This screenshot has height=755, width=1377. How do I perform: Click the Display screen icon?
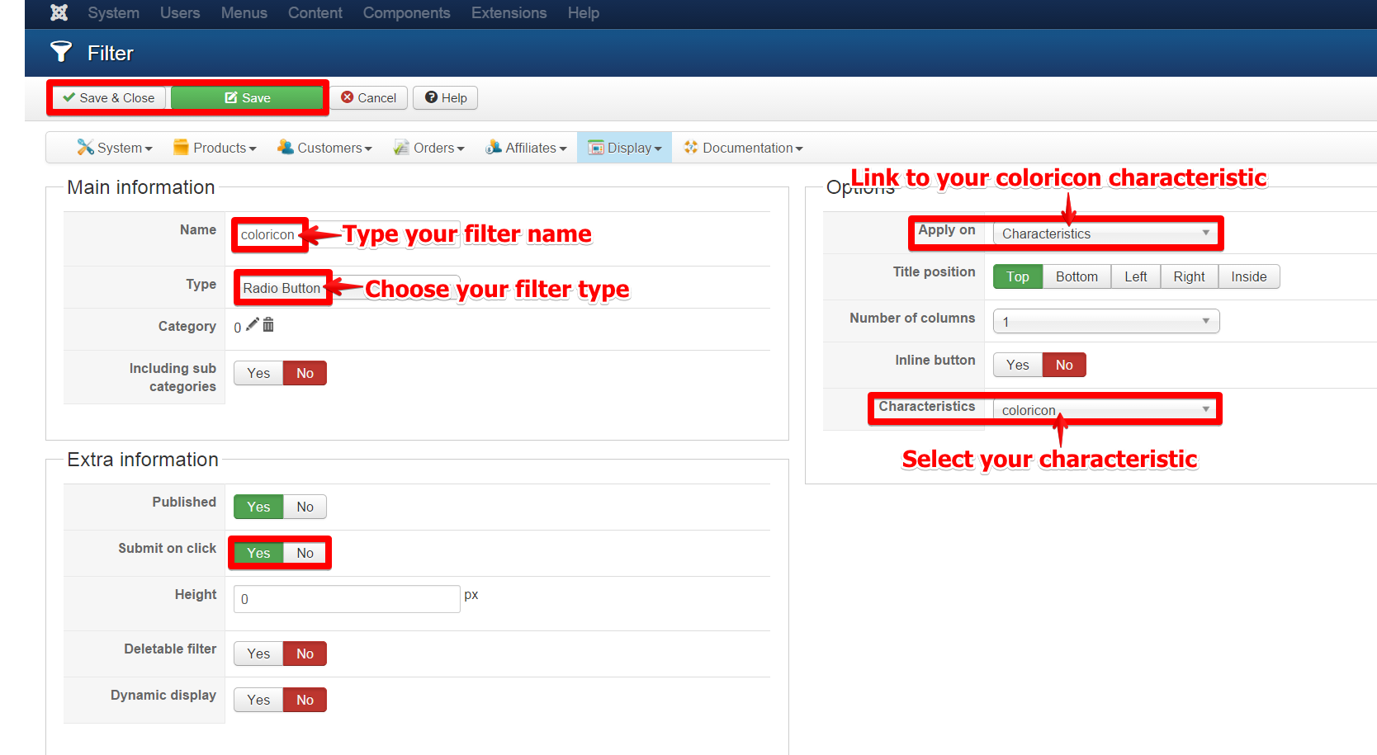[x=596, y=148]
